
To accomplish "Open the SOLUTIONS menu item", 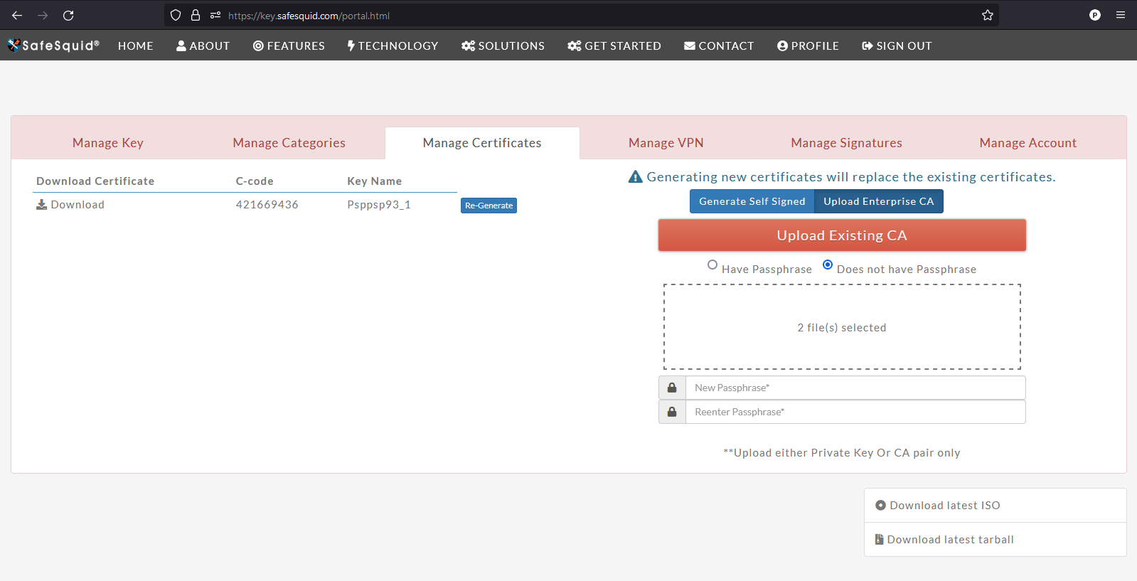I will coord(503,46).
